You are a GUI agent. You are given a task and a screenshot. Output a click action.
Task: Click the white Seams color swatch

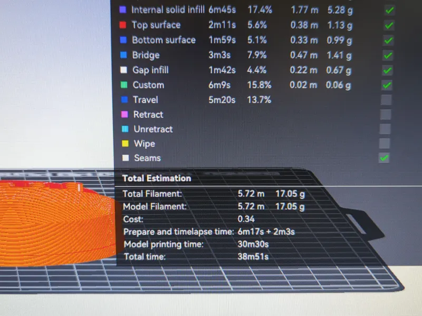tap(126, 157)
